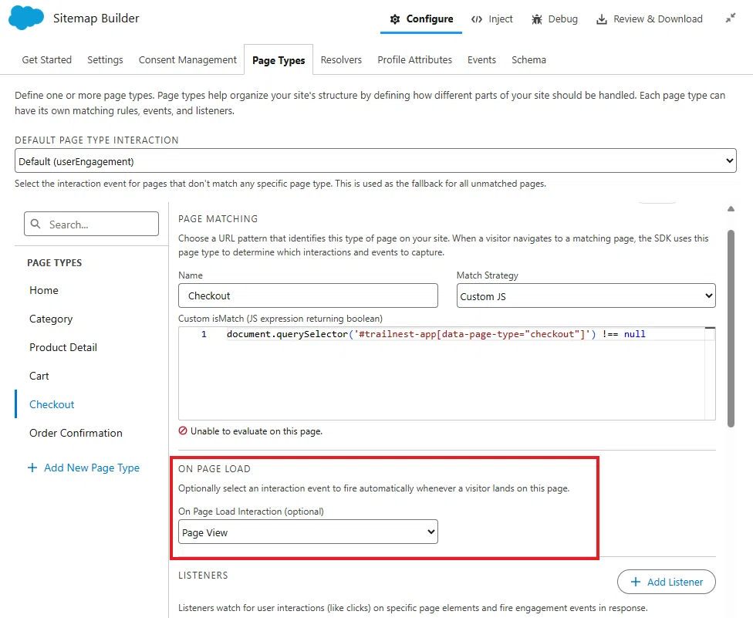Click the page type Name input field
The height and width of the screenshot is (618, 753).
pos(308,295)
